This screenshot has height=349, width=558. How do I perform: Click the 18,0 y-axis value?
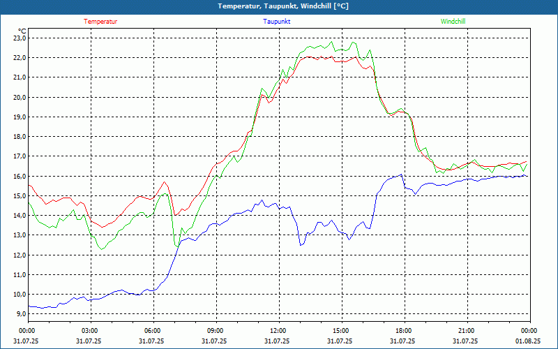click(20, 136)
